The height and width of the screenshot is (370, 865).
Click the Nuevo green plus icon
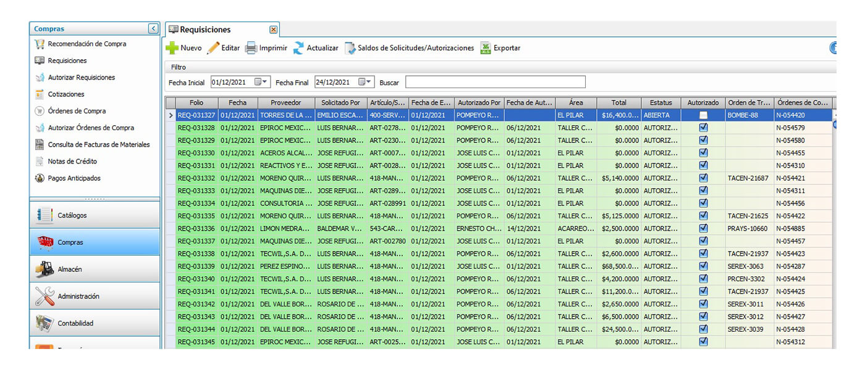172,48
